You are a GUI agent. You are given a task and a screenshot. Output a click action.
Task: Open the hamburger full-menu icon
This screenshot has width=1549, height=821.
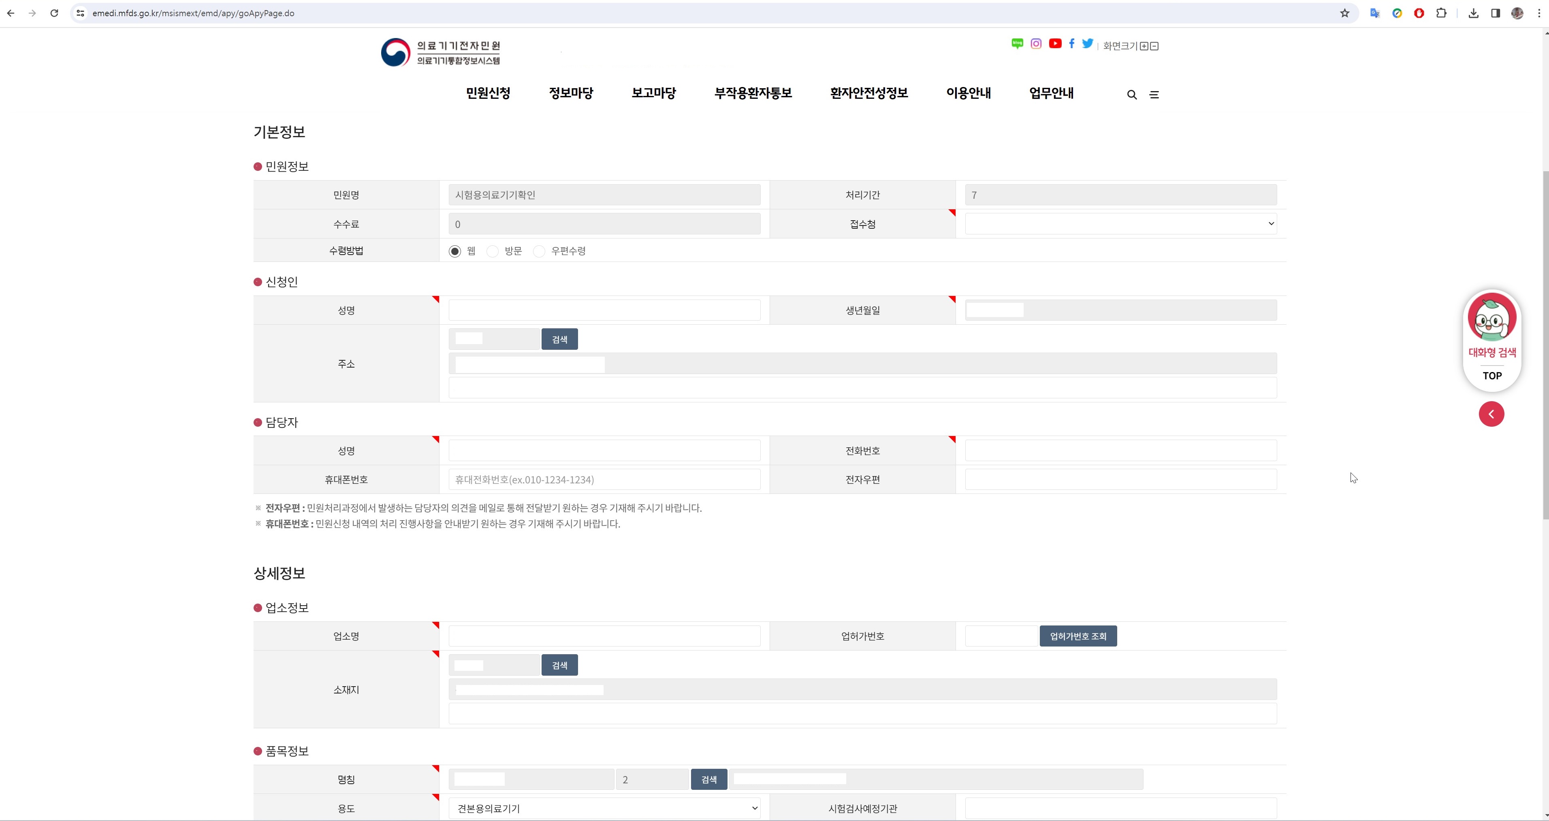1154,95
